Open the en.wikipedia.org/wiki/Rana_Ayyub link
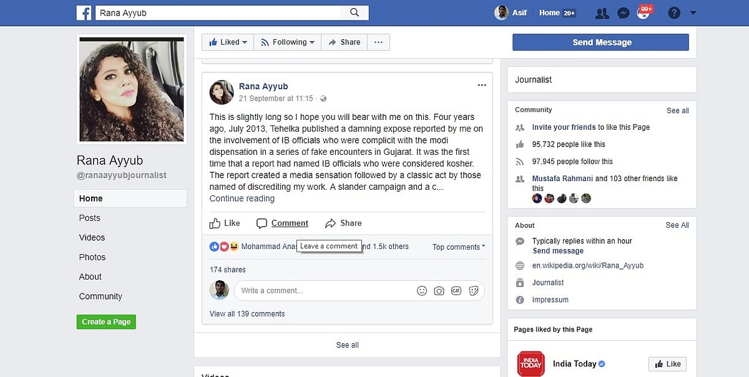Viewport: 749px width, 377px height. pos(588,265)
